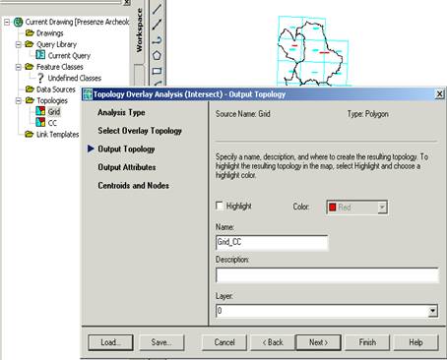
Task: Collapse the Topologies node
Action: (x=19, y=100)
